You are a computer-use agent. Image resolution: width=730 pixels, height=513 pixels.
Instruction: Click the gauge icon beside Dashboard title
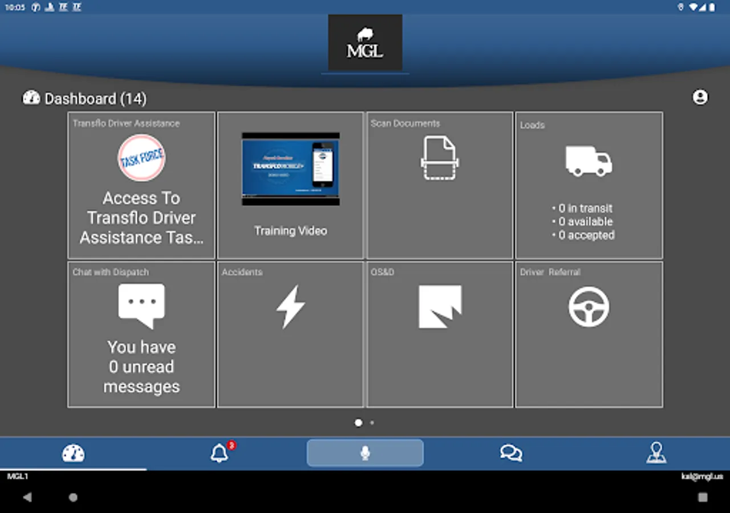pos(31,98)
